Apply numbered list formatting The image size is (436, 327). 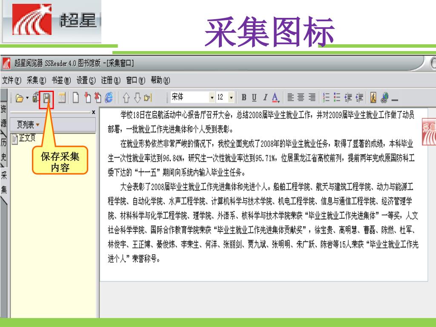(326, 98)
